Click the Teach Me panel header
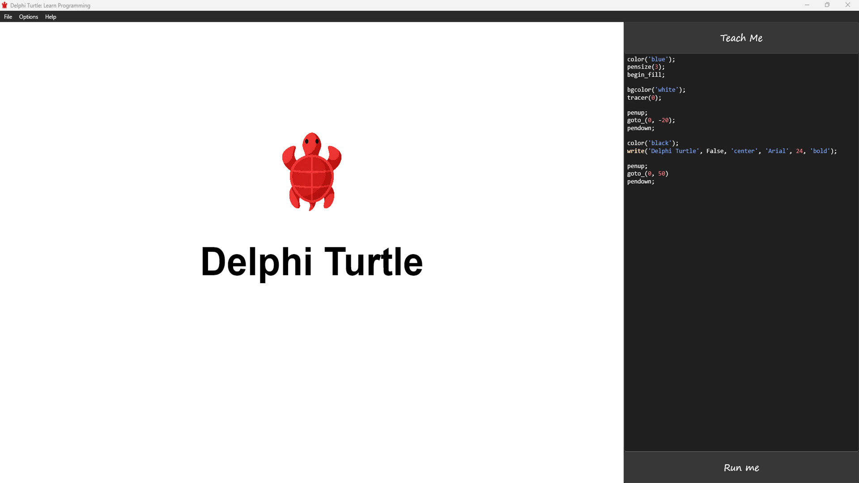 point(741,38)
